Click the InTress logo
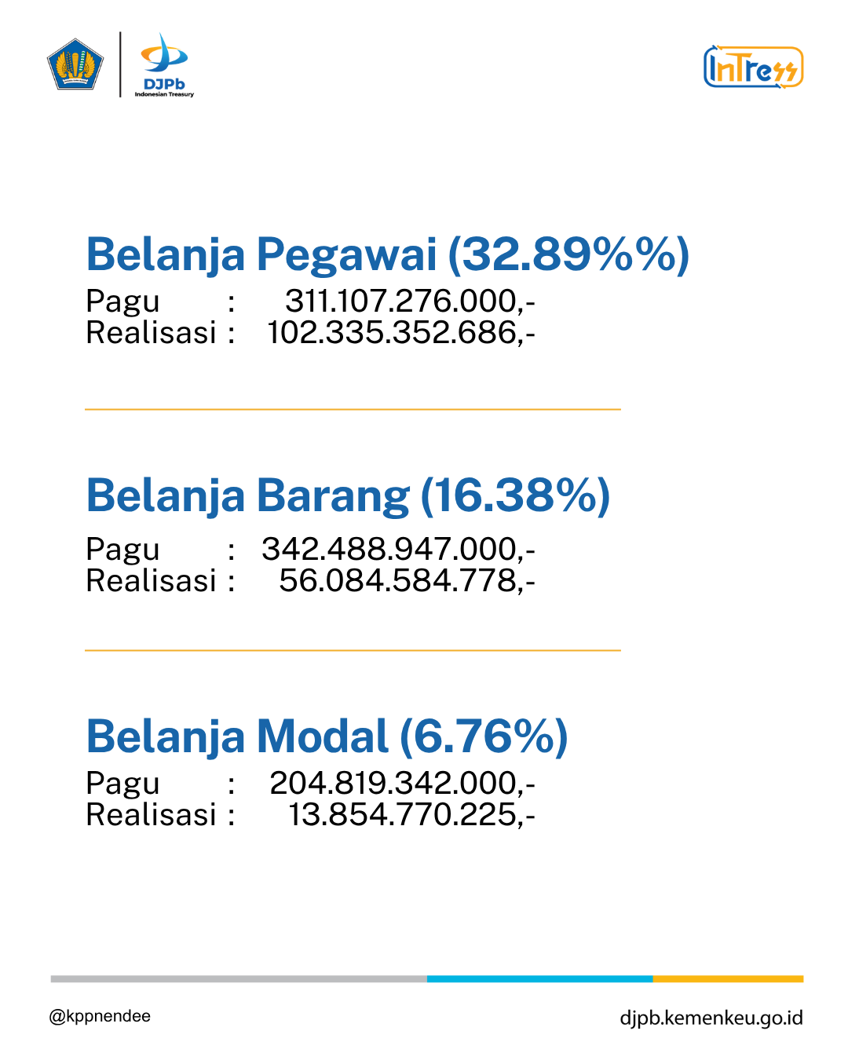848x1060 pixels. (754, 67)
